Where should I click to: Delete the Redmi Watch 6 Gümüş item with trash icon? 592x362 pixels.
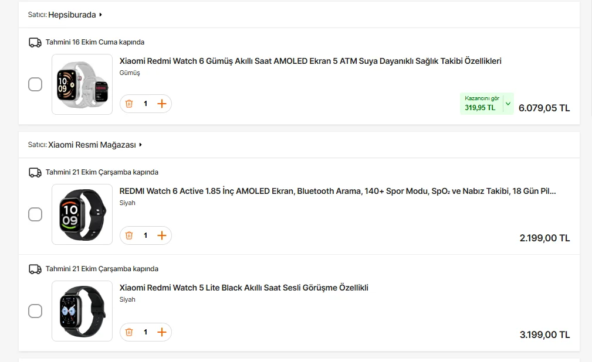tap(129, 104)
